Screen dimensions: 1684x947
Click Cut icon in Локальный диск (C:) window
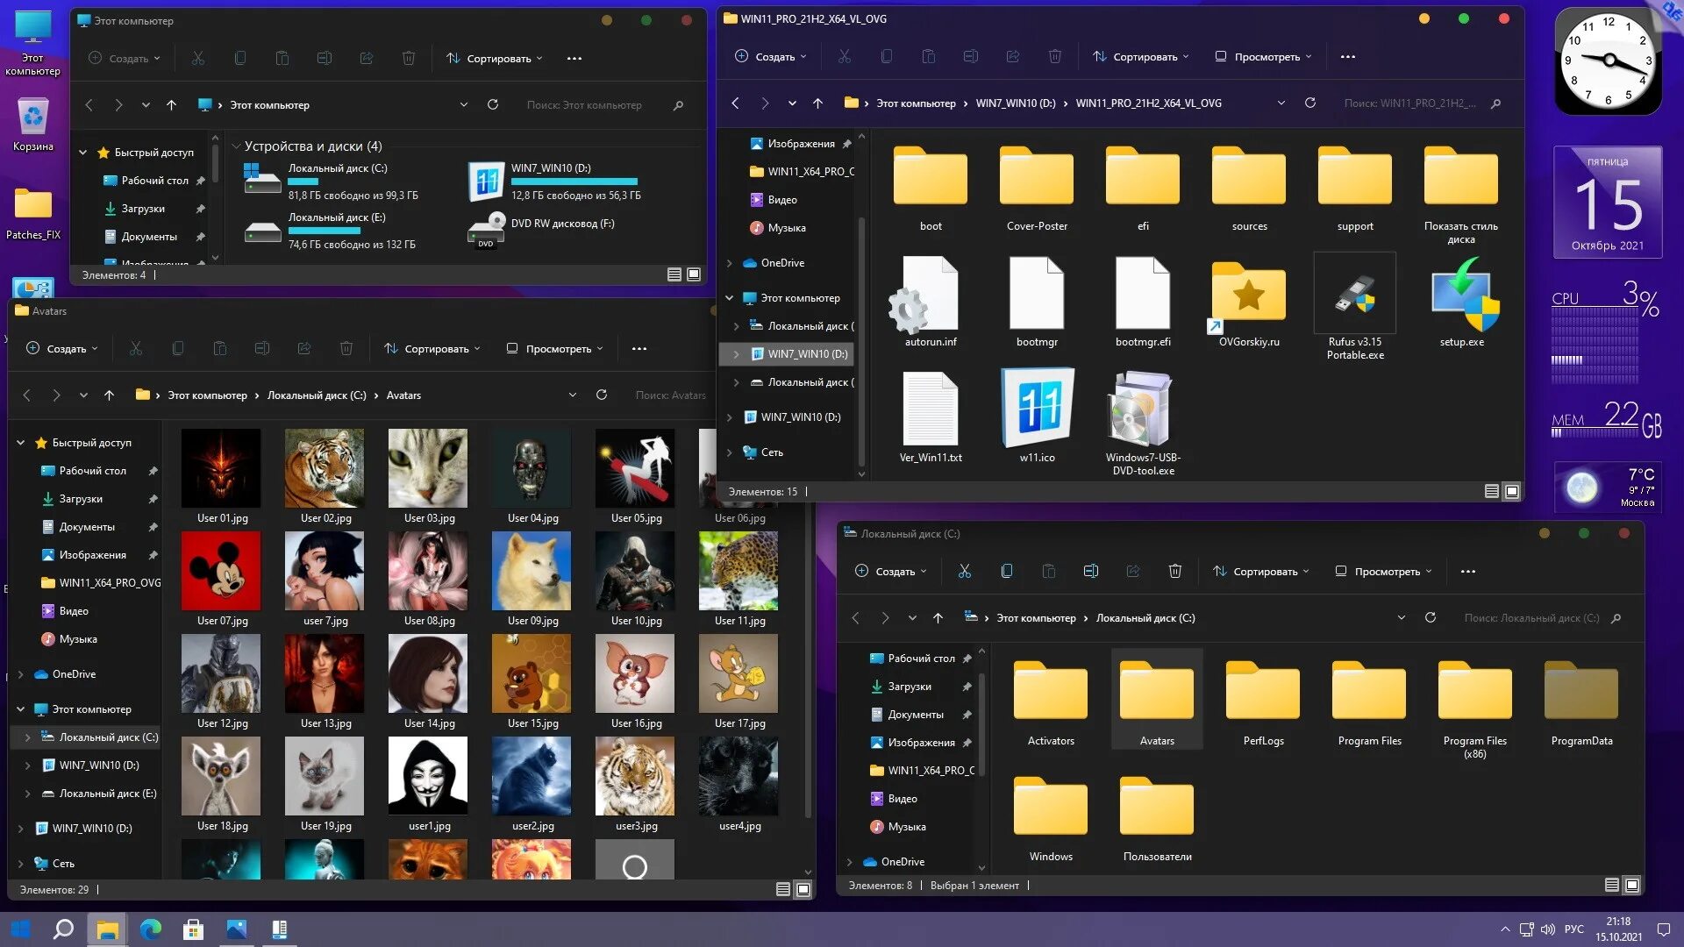pos(965,572)
